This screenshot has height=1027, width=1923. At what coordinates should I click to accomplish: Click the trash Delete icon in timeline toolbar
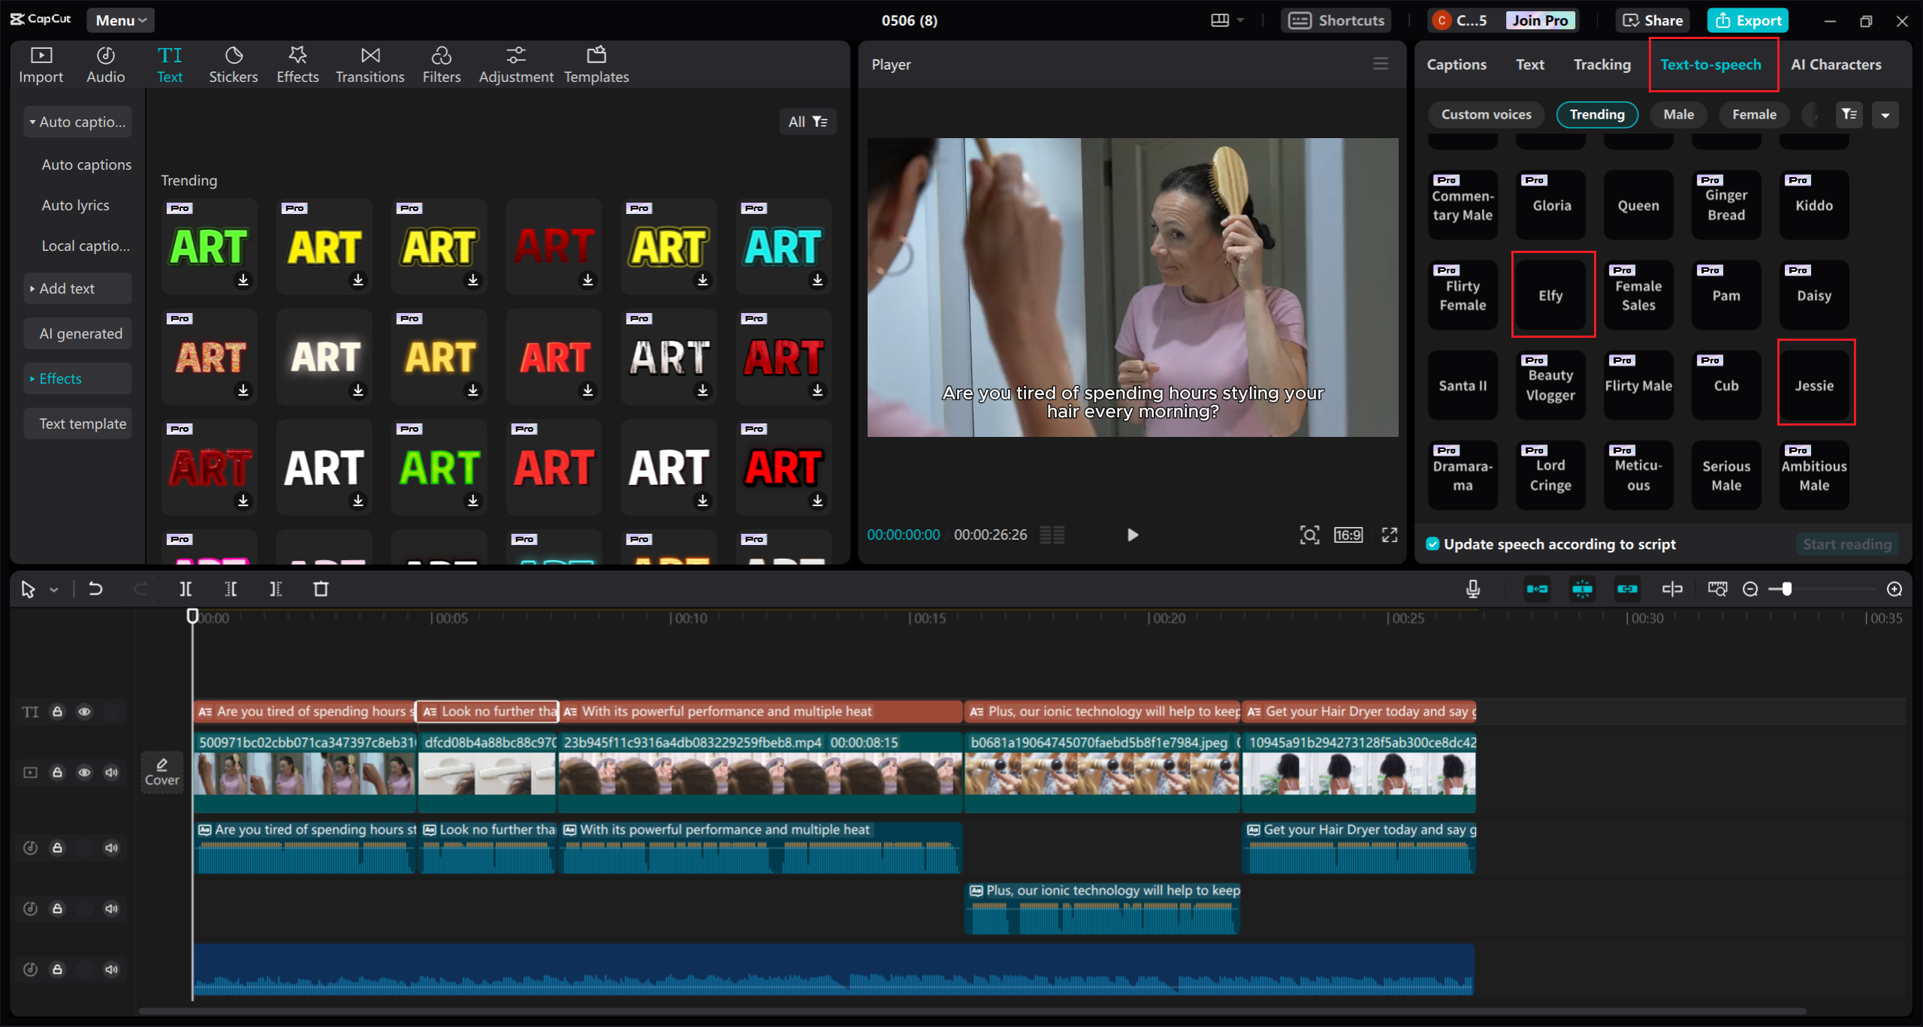[x=321, y=589]
